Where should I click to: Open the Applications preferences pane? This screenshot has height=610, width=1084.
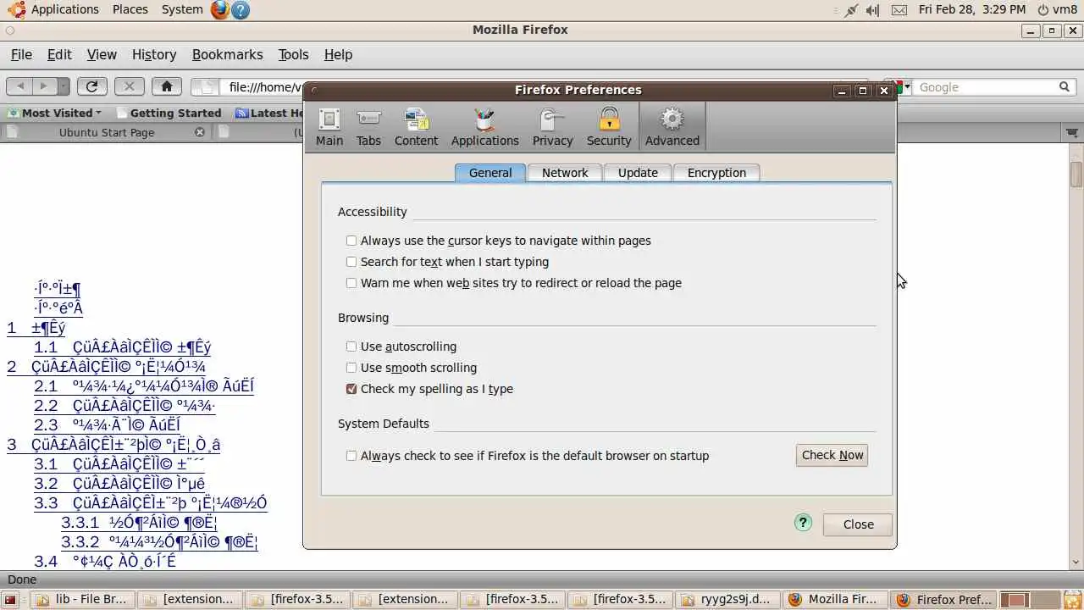tap(484, 127)
